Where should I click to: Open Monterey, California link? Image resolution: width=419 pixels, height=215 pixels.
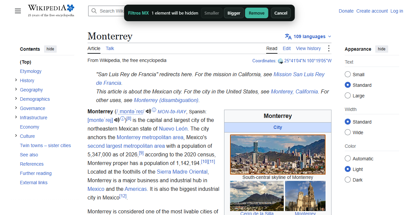pos(294,91)
